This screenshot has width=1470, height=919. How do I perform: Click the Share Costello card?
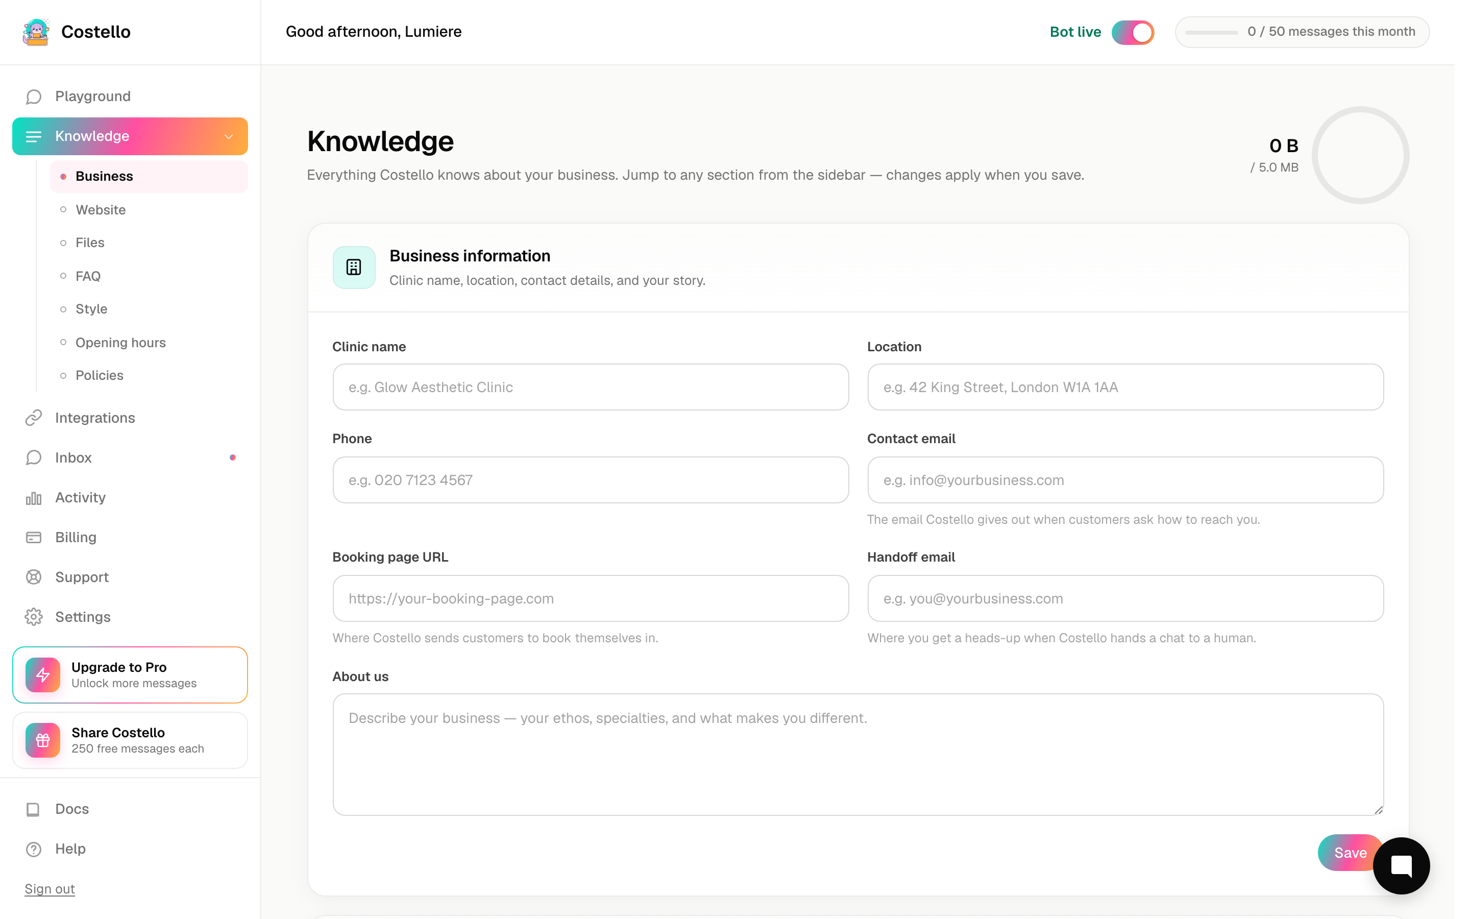[130, 740]
